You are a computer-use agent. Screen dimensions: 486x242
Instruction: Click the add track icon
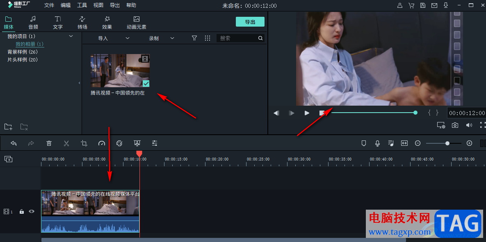point(8,159)
